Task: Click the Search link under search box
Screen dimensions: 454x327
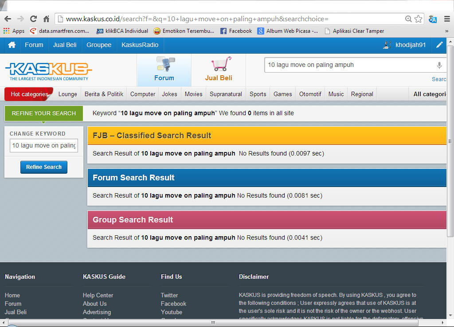Action: click(x=439, y=79)
